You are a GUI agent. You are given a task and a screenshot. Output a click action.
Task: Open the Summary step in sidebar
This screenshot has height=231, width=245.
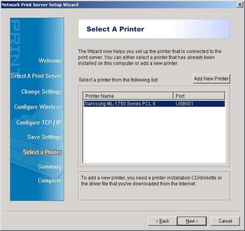50,166
